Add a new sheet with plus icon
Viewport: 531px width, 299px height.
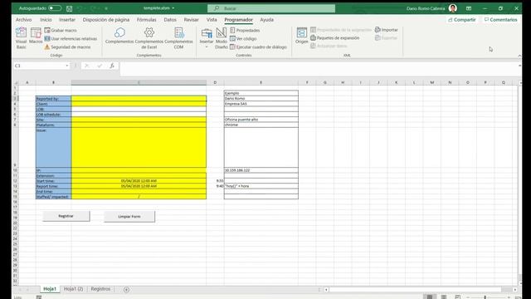coord(126,290)
